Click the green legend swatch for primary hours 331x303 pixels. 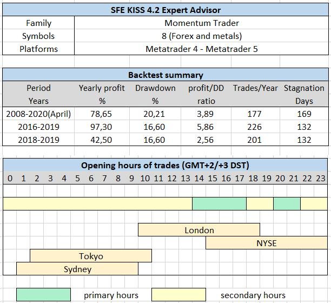[x=43, y=294]
